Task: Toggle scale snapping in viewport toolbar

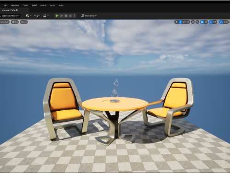Action: tap(221, 22)
